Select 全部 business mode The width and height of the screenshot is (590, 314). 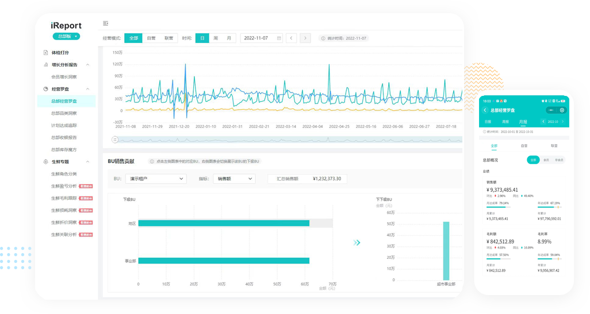(x=133, y=38)
